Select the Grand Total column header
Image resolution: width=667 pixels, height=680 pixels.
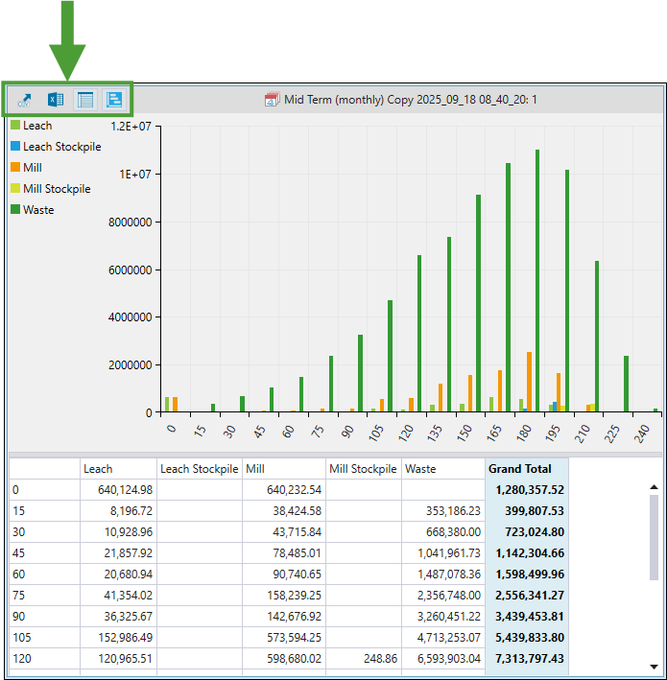(526, 469)
